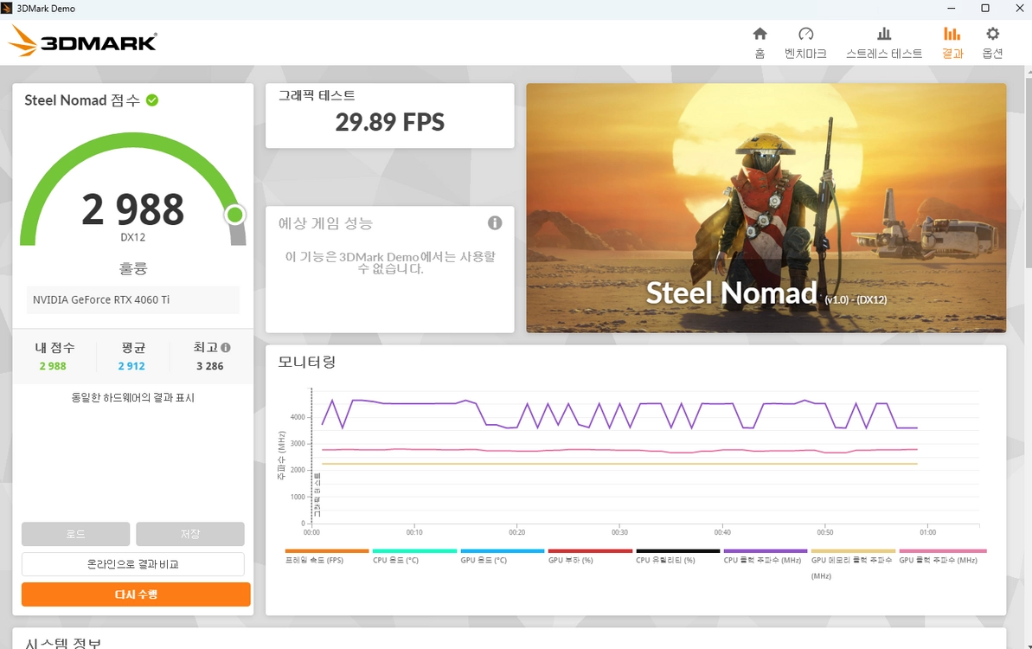Toggle CPU 유틸리티 legend item

click(678, 556)
